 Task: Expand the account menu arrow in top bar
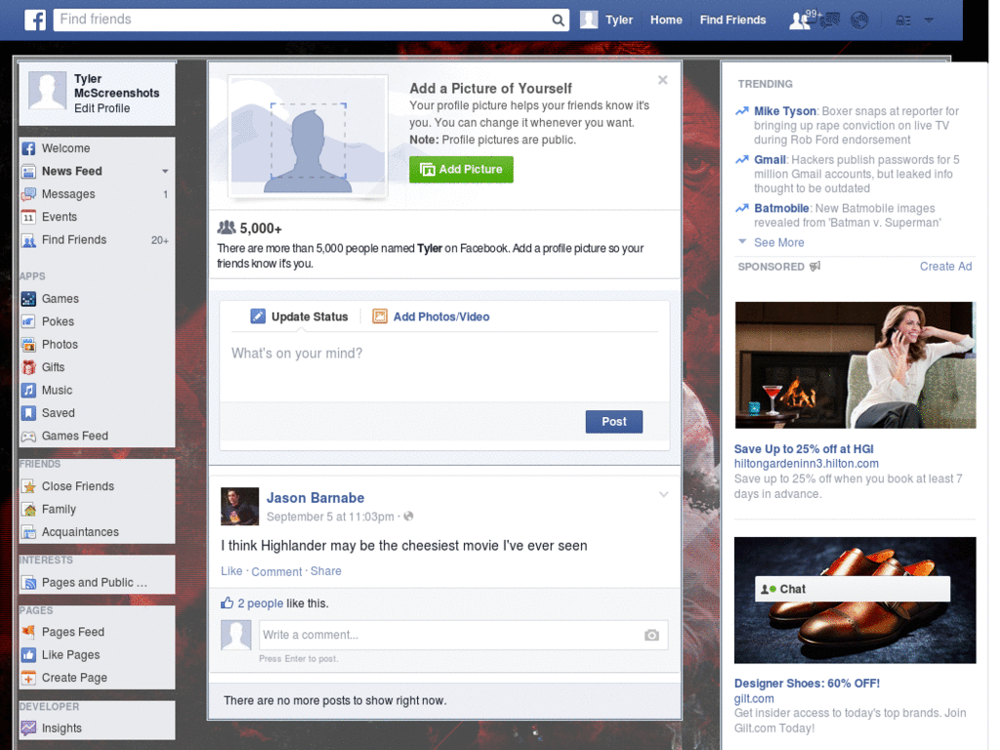(x=929, y=21)
